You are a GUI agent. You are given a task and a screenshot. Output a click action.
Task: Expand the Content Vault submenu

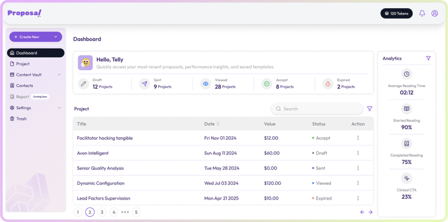pyautogui.click(x=60, y=75)
